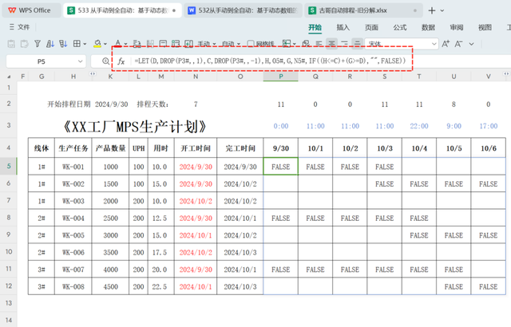
Task: Select the 10/3 date header cell
Action: point(385,148)
